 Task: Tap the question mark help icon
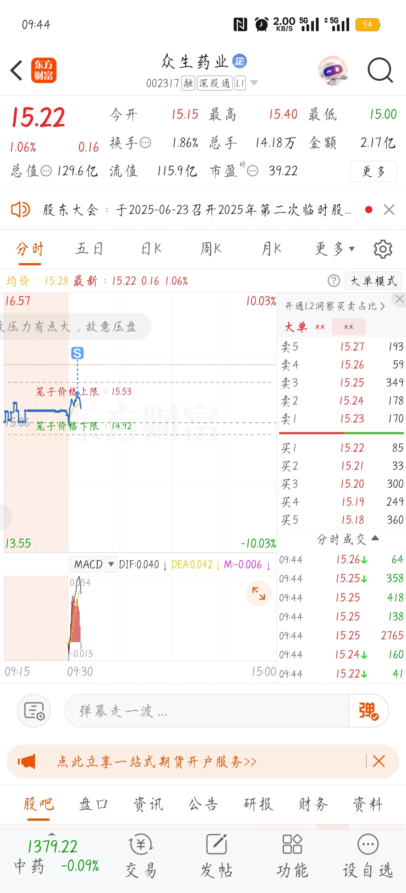(x=333, y=280)
